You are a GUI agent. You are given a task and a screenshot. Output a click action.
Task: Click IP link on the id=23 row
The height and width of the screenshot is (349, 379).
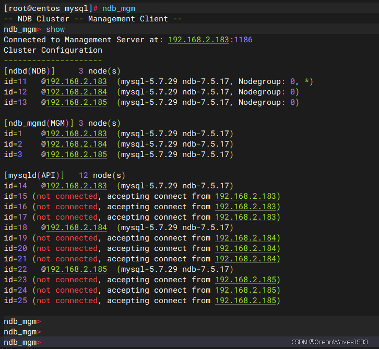pos(245,280)
